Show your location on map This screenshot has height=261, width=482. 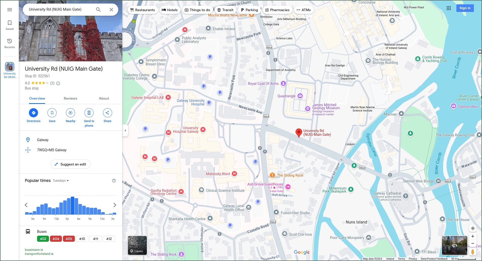pos(473,228)
